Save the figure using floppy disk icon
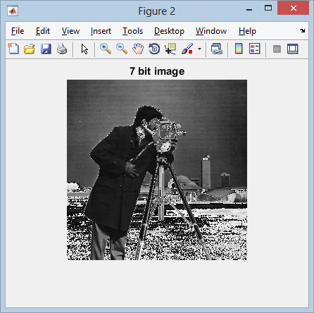314x313 pixels. click(x=46, y=49)
